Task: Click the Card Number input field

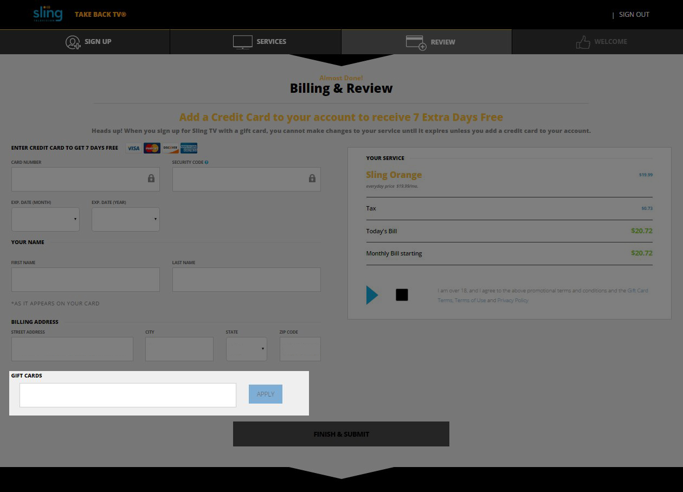Action: click(86, 179)
